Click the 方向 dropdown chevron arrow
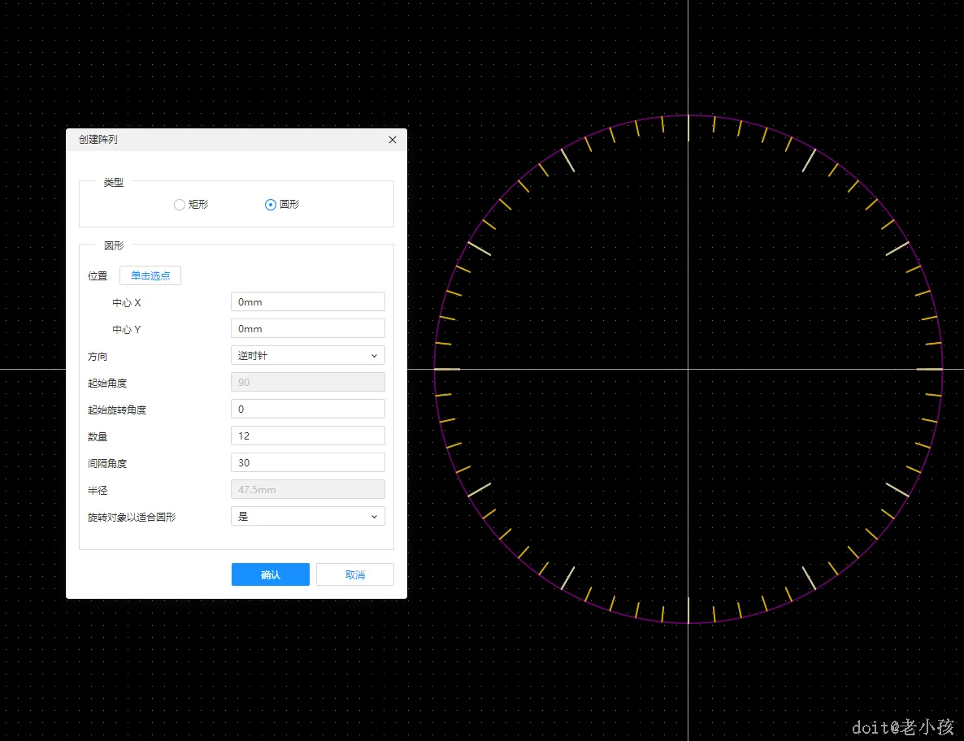The height and width of the screenshot is (741, 964). click(x=374, y=356)
